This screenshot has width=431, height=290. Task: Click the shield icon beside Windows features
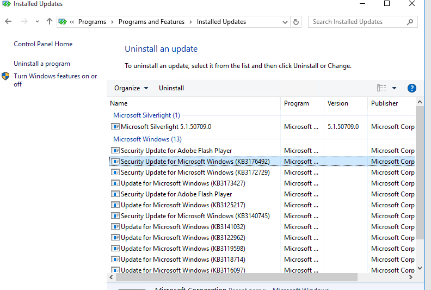tap(5, 76)
